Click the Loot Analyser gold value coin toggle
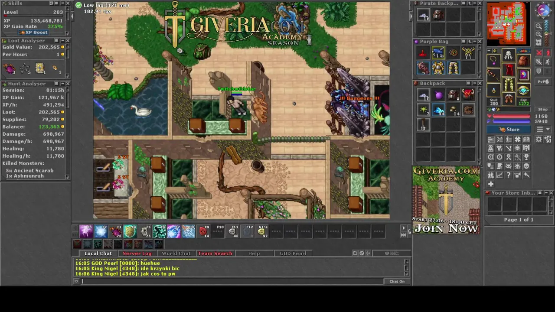This screenshot has width=555, height=312. [x=62, y=47]
